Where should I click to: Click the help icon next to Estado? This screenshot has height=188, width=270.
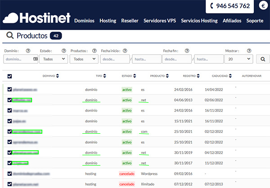point(64,51)
